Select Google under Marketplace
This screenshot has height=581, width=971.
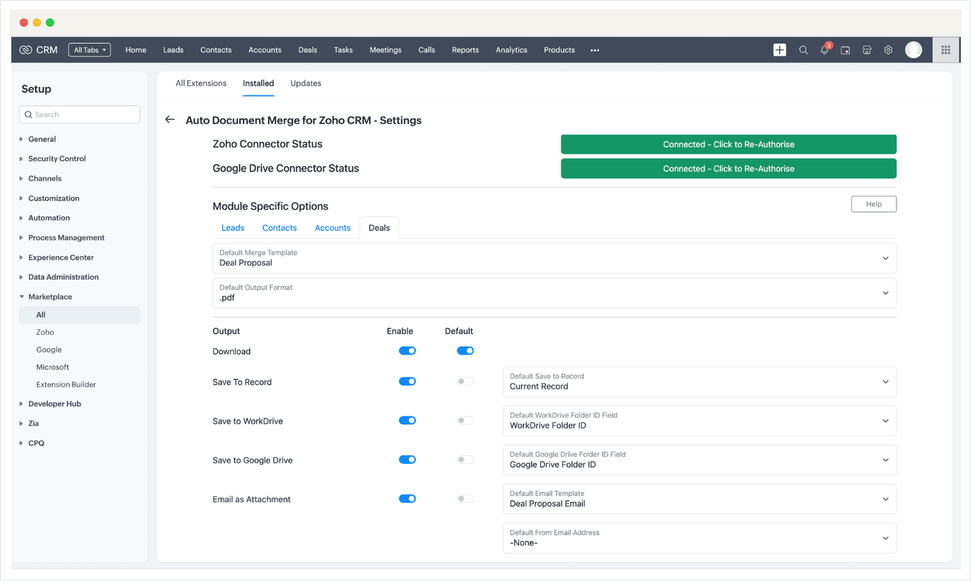(x=49, y=350)
